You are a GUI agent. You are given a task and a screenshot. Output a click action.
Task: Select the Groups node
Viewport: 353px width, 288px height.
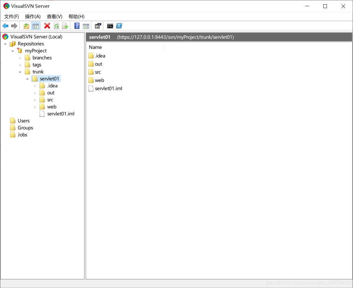click(25, 128)
